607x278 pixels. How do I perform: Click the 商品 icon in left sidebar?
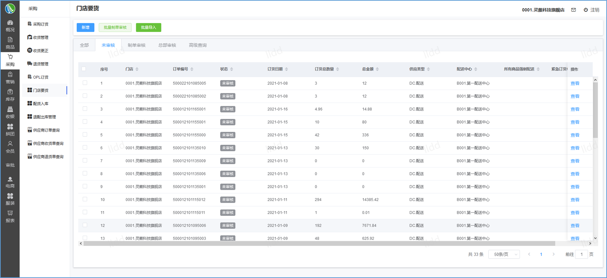tap(10, 40)
